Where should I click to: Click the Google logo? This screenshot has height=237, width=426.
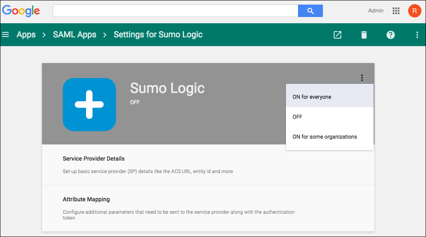21,11
